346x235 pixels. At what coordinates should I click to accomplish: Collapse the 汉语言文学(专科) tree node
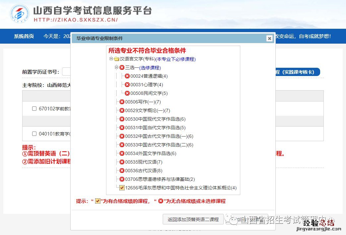111,59
